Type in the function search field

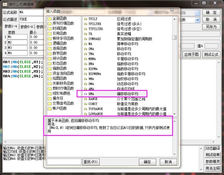[x=64, y=162]
